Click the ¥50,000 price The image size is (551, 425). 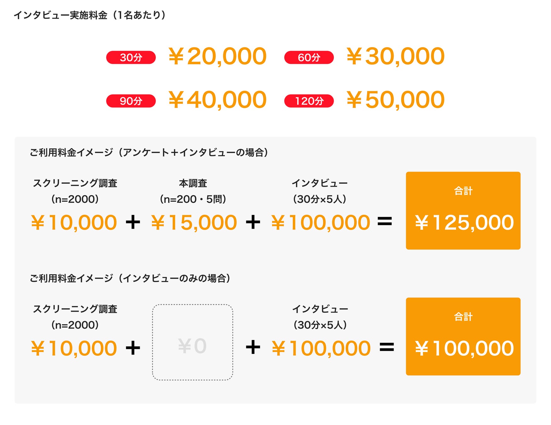tap(395, 100)
